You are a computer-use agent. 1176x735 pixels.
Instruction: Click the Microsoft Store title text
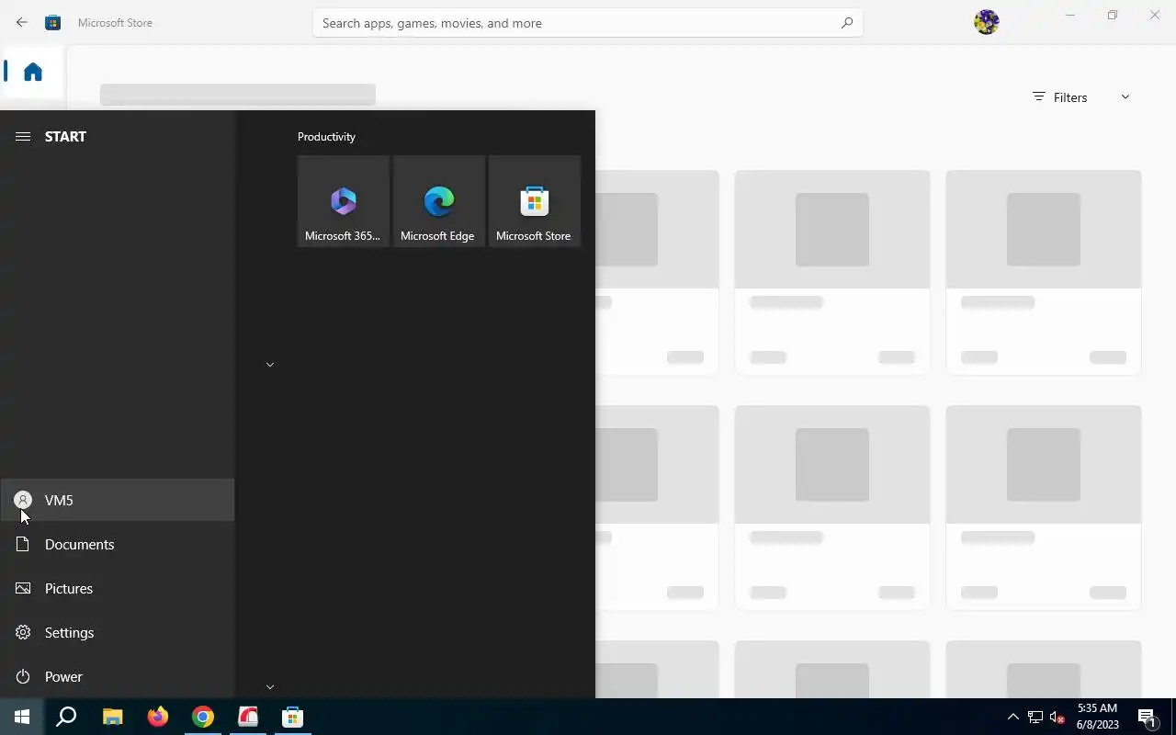pyautogui.click(x=115, y=23)
